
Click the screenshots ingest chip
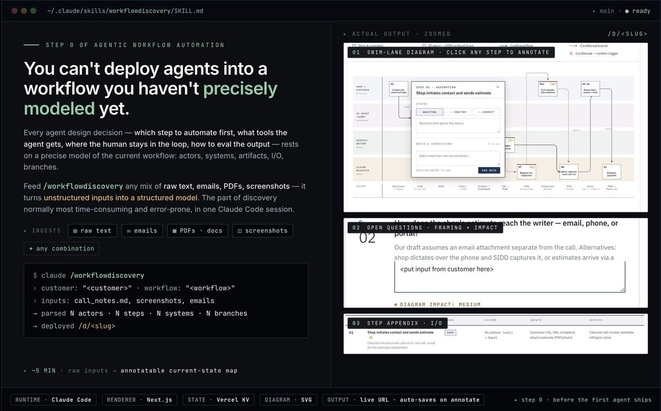[x=262, y=231]
